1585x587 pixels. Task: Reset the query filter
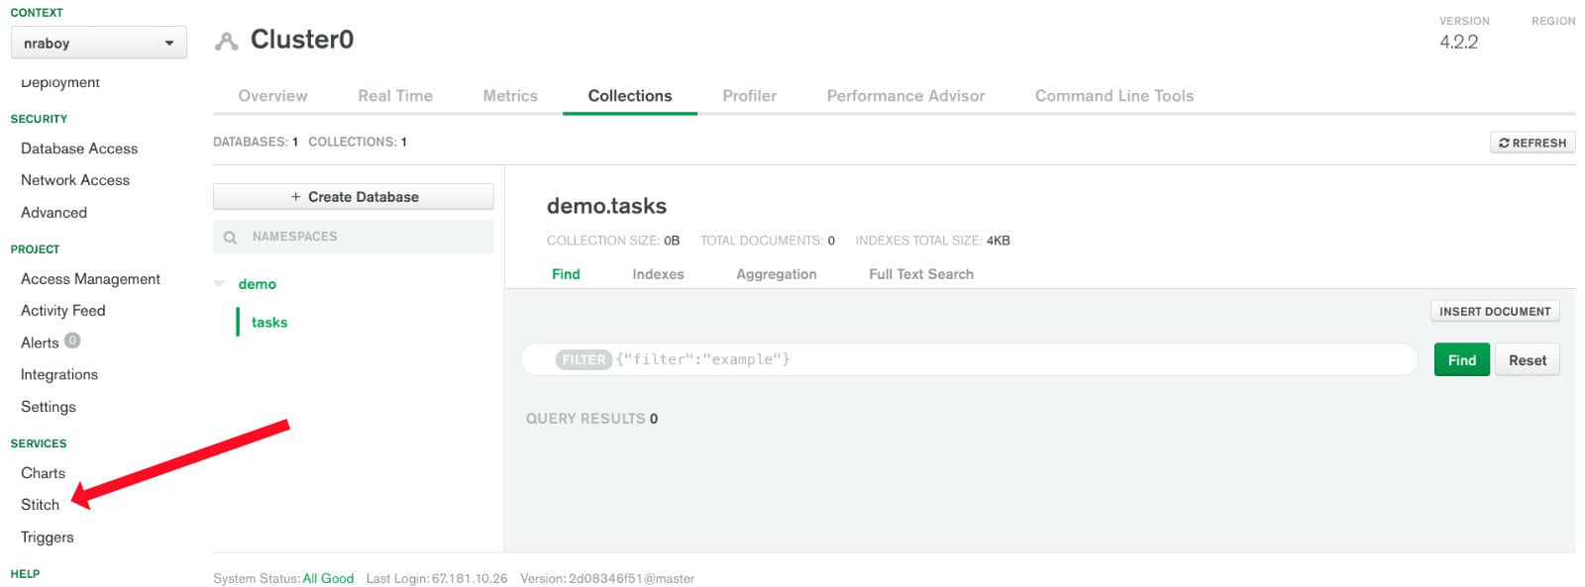(x=1528, y=360)
